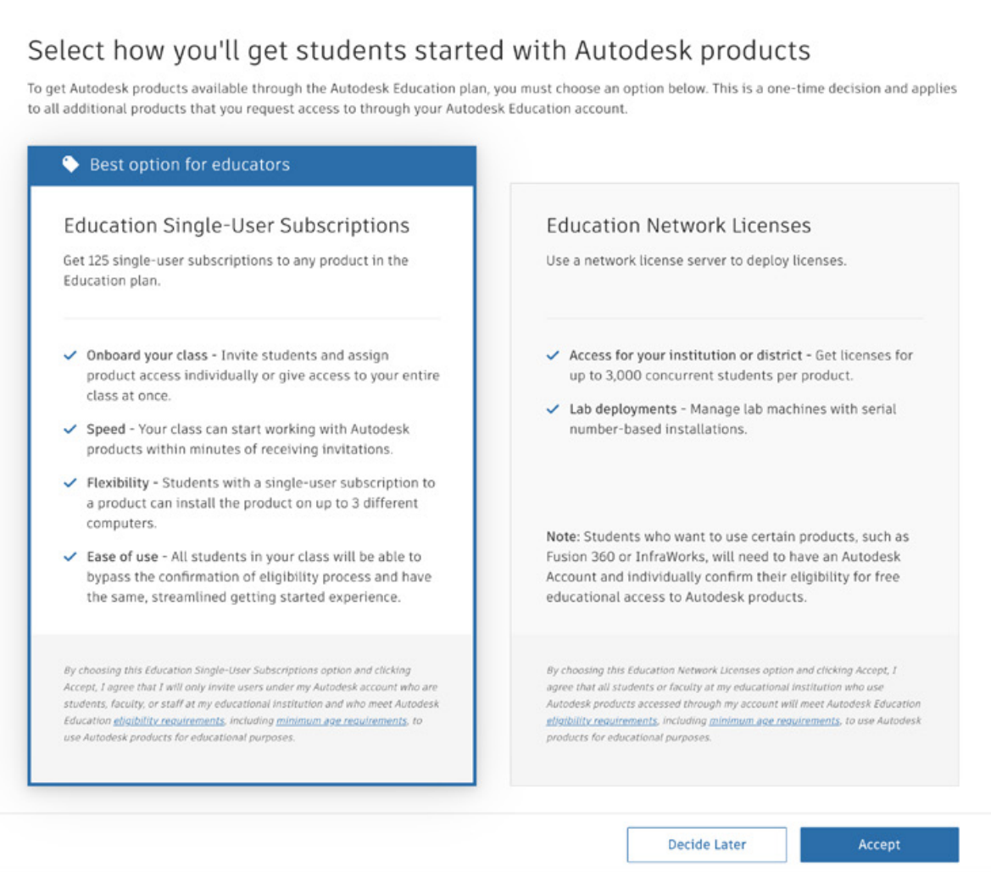This screenshot has width=991, height=872.
Task: Click the checkmark beside "Onboard your class"
Action: [69, 356]
